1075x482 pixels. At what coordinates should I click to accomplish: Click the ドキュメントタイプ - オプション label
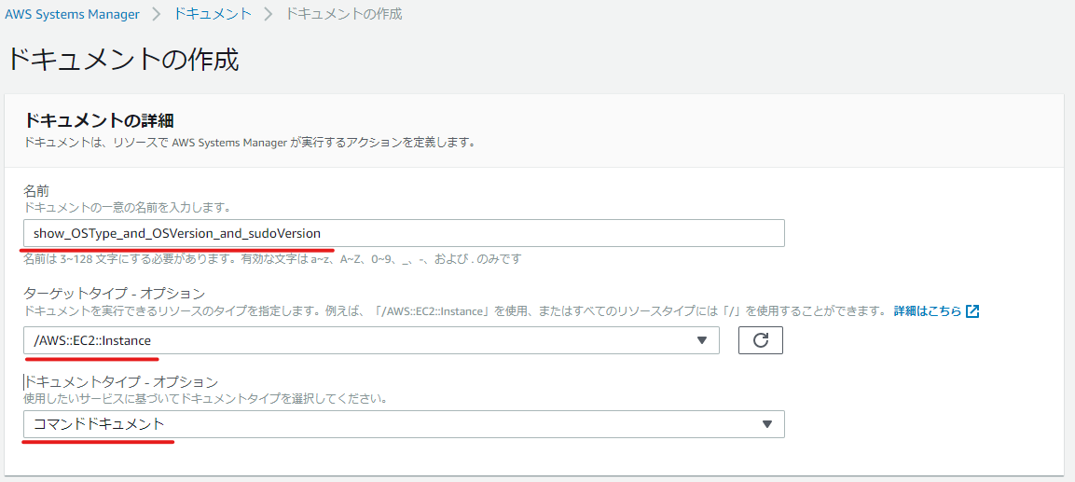click(x=120, y=381)
